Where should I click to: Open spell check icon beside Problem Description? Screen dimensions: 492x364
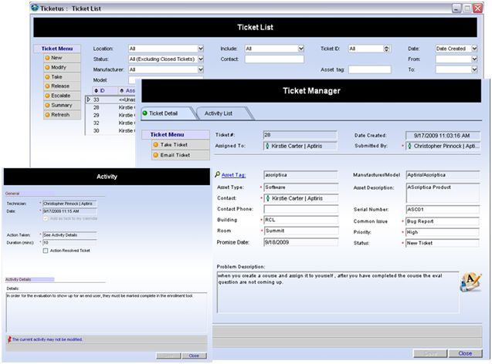coord(469,282)
